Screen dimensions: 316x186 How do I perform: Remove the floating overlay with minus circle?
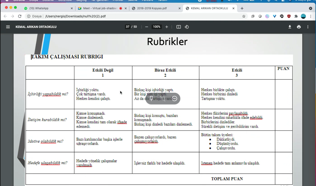point(174,99)
